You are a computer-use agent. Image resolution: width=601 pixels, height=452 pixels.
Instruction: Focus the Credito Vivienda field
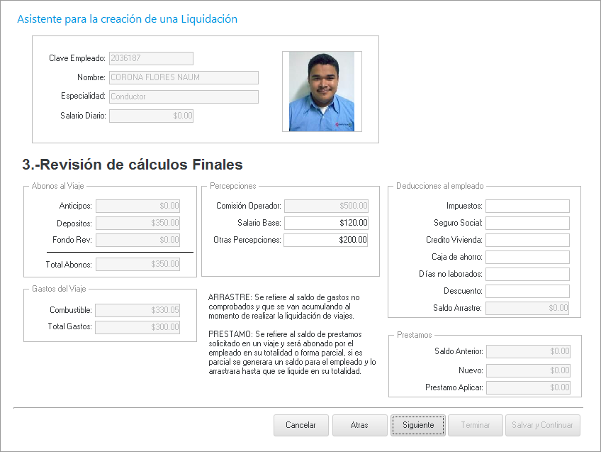point(527,240)
